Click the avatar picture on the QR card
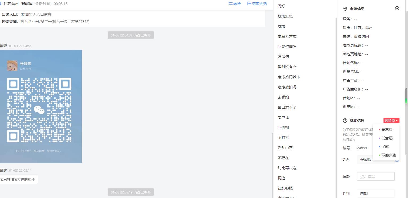The height and width of the screenshot is (198, 408). click(12, 66)
